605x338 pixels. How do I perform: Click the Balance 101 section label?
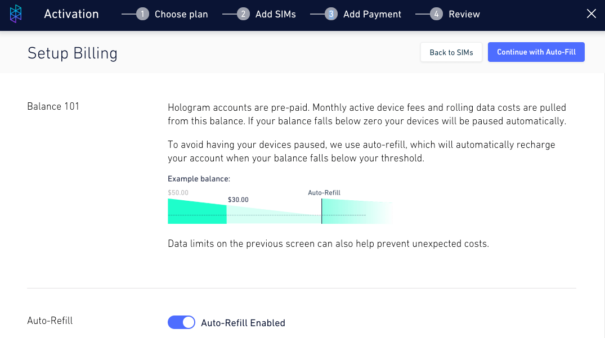(53, 106)
